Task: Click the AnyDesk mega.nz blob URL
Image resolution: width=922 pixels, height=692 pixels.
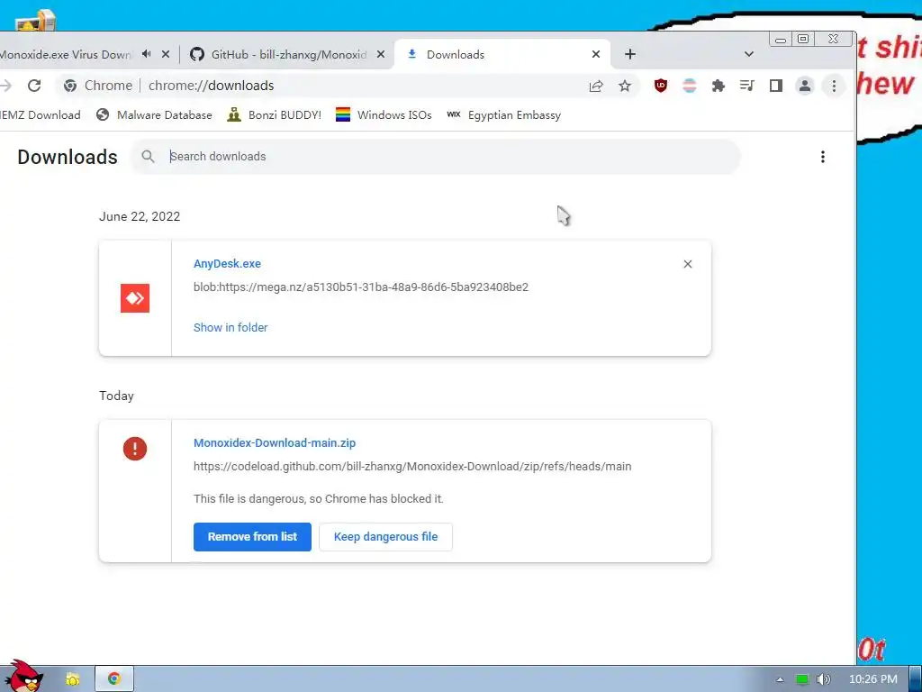Action: pyautogui.click(x=361, y=287)
